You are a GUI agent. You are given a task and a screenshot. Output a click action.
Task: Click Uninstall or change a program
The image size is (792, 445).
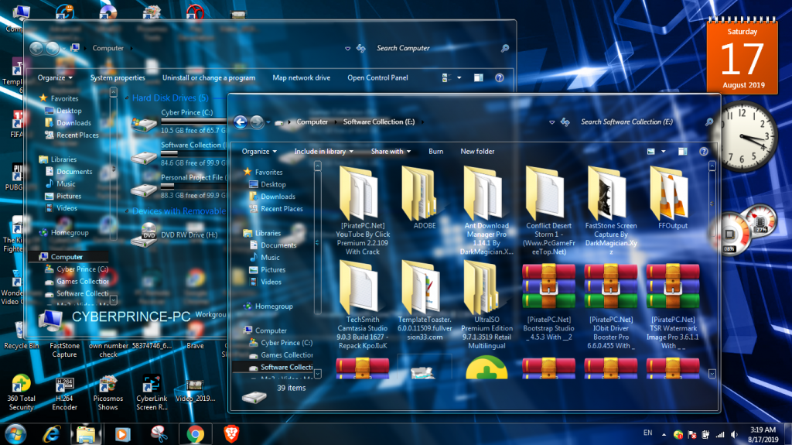pos(209,78)
